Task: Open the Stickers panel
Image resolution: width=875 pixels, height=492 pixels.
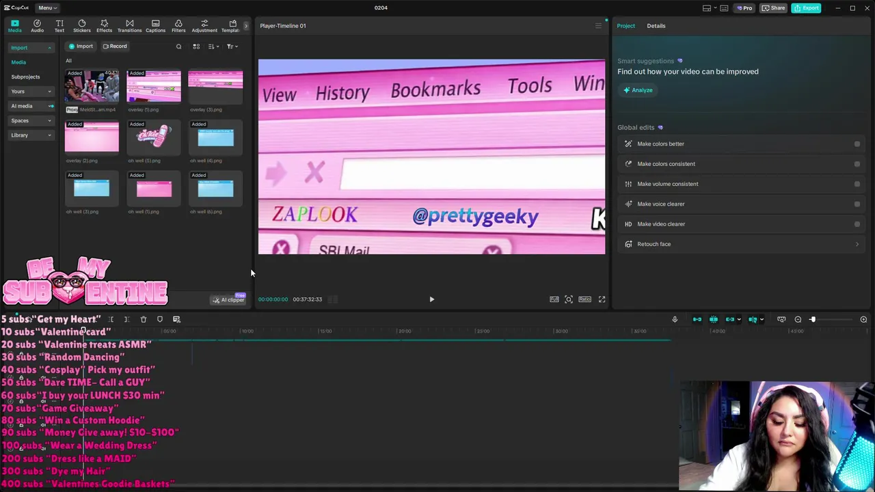Action: click(x=82, y=26)
